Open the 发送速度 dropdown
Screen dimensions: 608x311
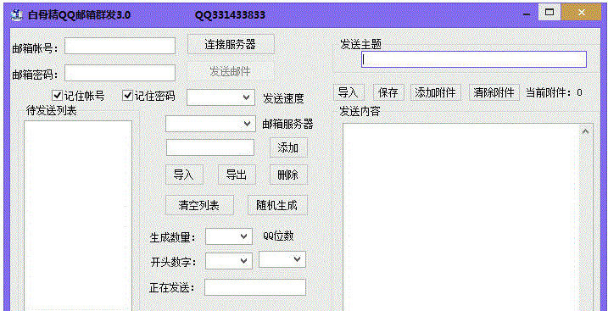221,97
